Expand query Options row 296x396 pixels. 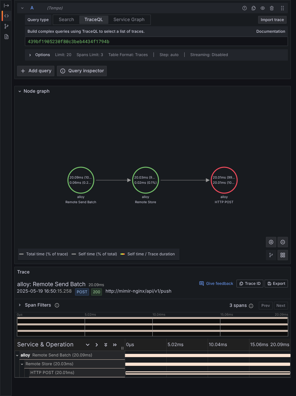(30, 55)
